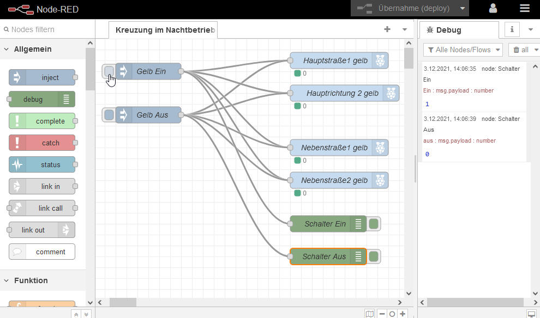
Task: Expand the flow tab list dropdown
Action: pos(405,29)
